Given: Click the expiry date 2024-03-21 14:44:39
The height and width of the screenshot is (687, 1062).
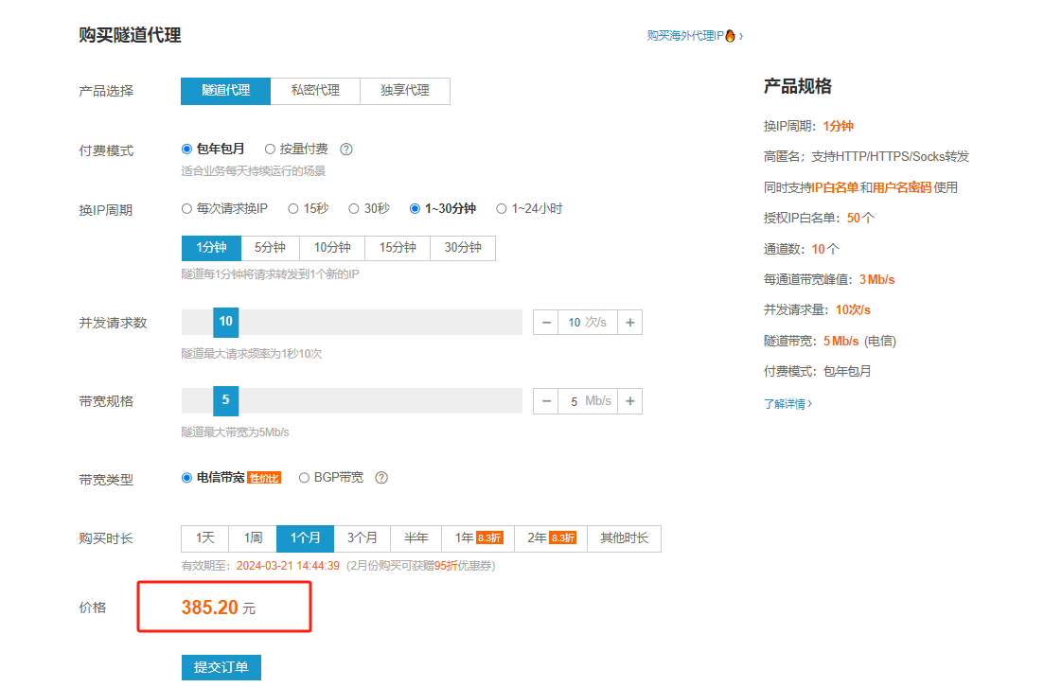Looking at the screenshot, I should tap(288, 566).
